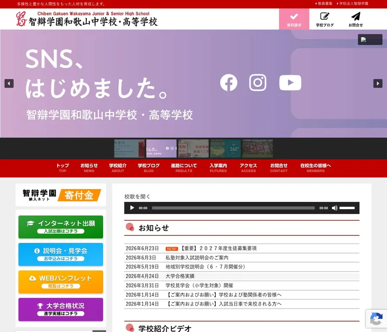Screen dimensions: 387x332
Task: Click the 資料請求 checkmark button
Action: 294,19
